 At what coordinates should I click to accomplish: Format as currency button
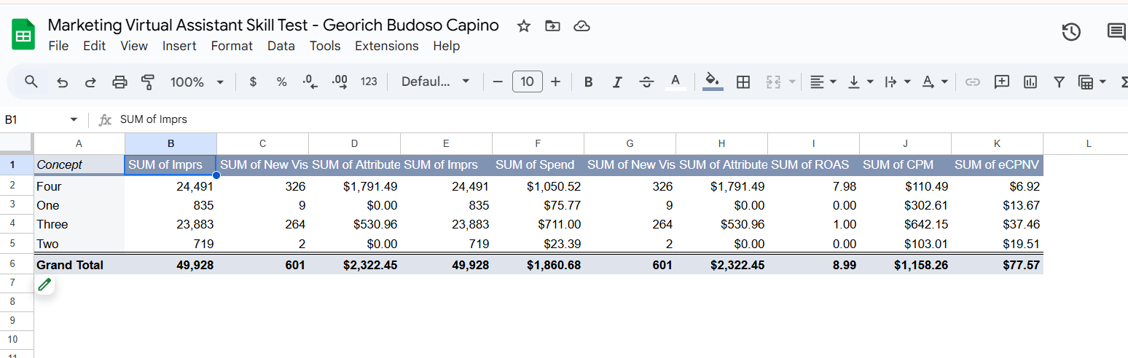(x=253, y=82)
